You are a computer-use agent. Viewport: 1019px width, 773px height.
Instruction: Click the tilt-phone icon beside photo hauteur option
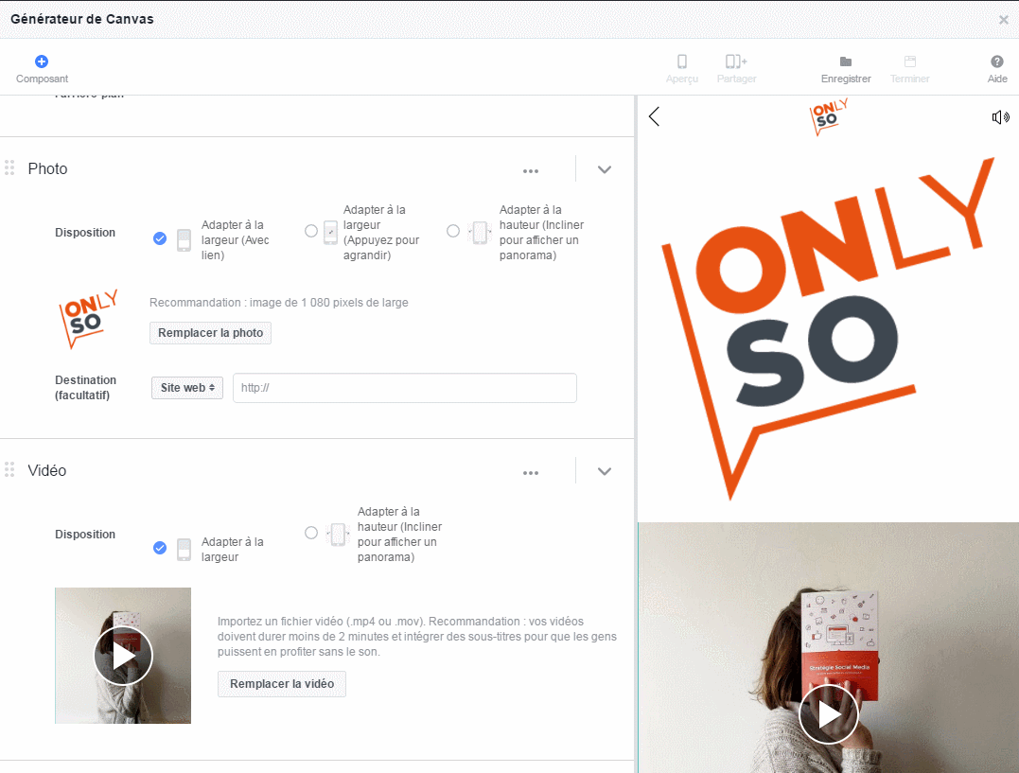480,232
